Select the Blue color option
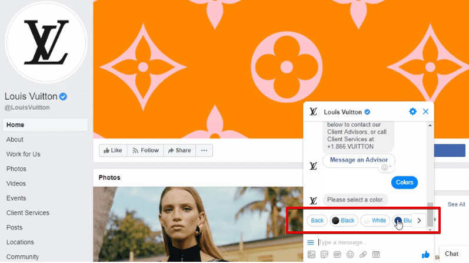Screen dimensions: 469x263 tap(403, 221)
